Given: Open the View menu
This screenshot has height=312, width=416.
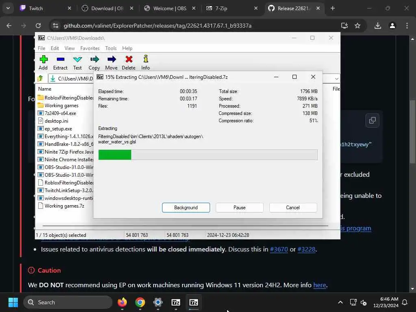Looking at the screenshot, I should [69, 48].
